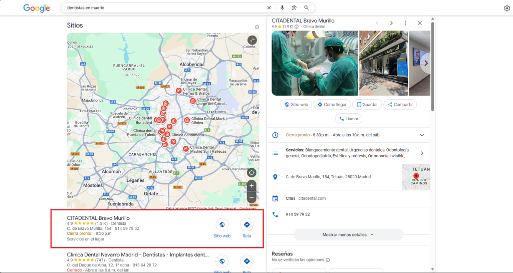This screenshot has height=273, width=513.
Task: Open info icon next to No se verifican las opiniones
Action: click(328, 260)
